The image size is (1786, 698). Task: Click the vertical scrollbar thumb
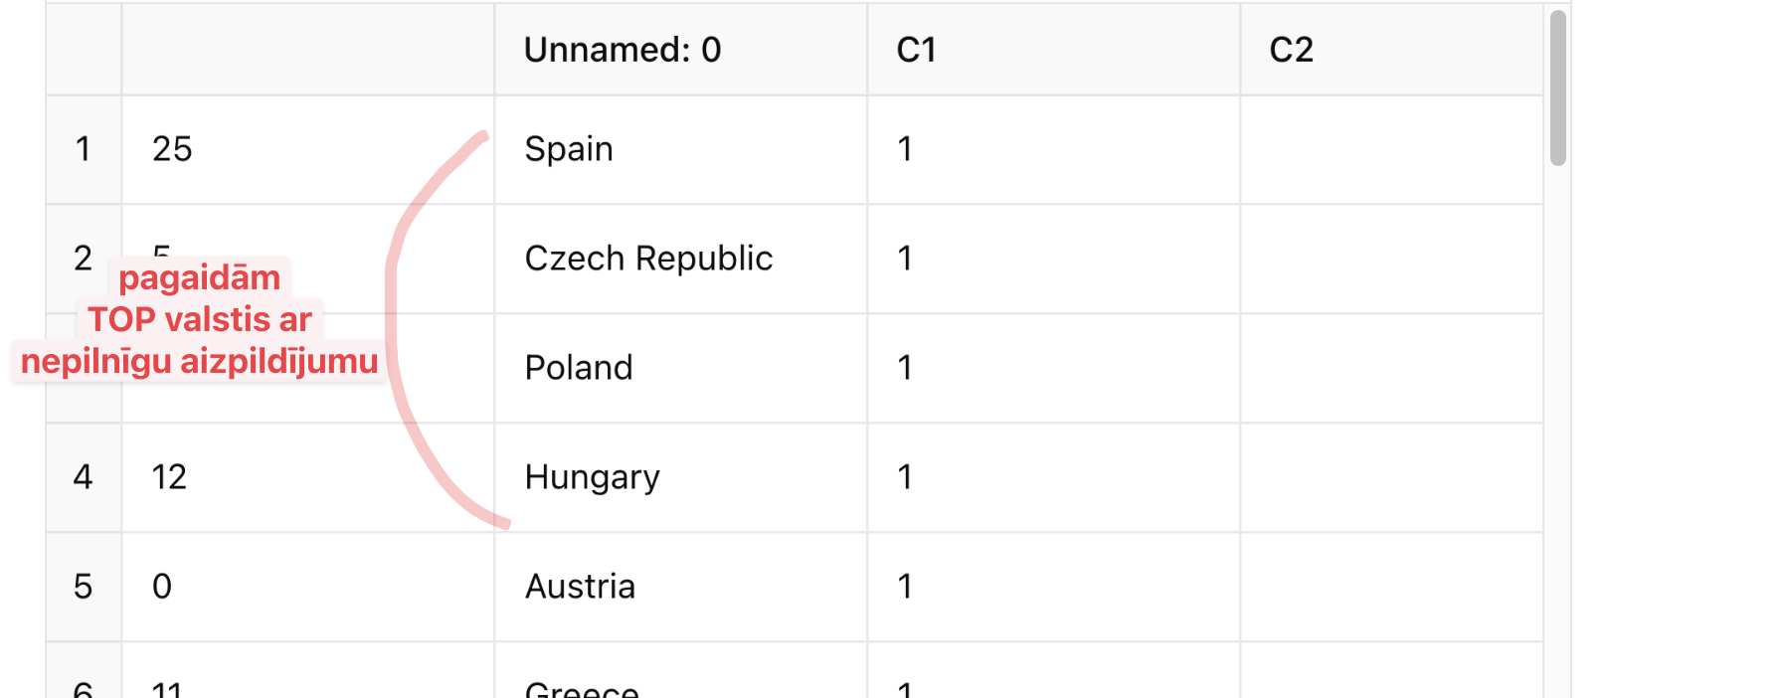pos(1557,87)
